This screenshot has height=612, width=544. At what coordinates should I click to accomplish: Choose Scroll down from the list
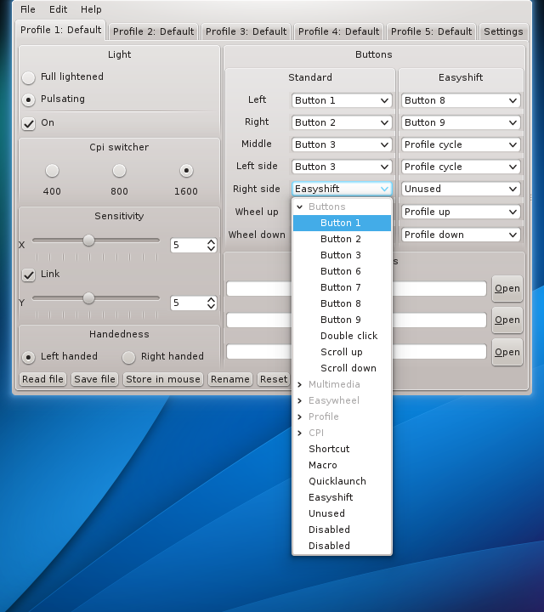(342, 368)
